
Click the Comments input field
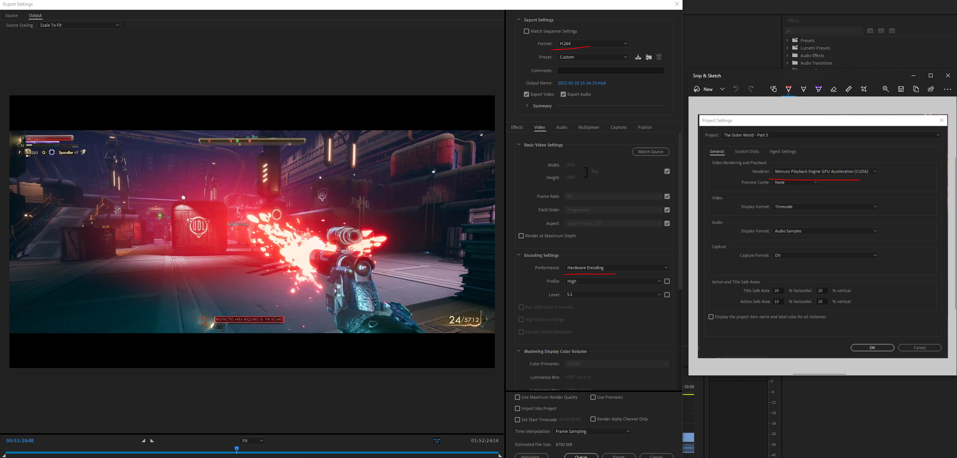coord(610,71)
